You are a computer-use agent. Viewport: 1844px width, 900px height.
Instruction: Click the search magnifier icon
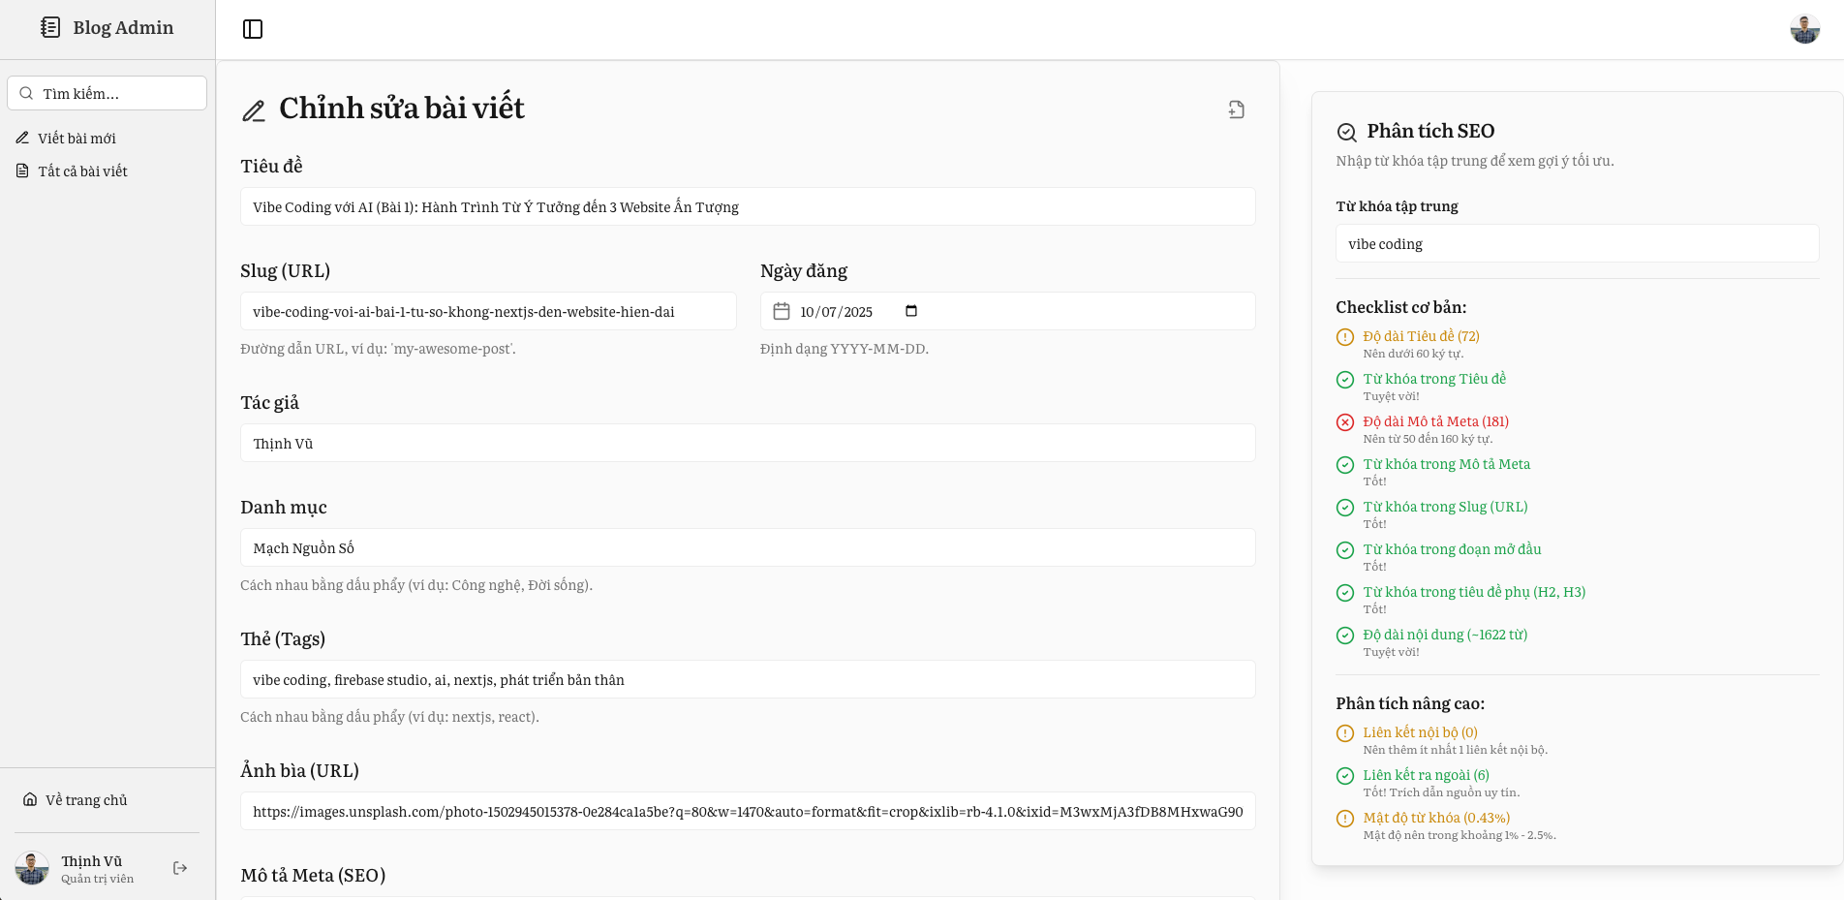[26, 94]
